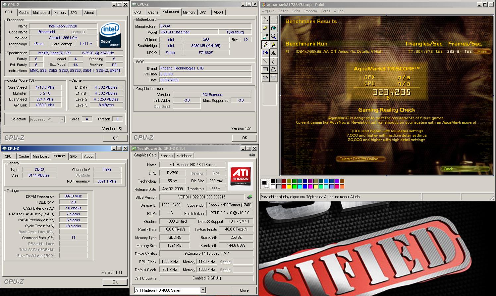496x296 pixels.
Task: Click the Paint title bar application icon
Action: pos(264,5)
